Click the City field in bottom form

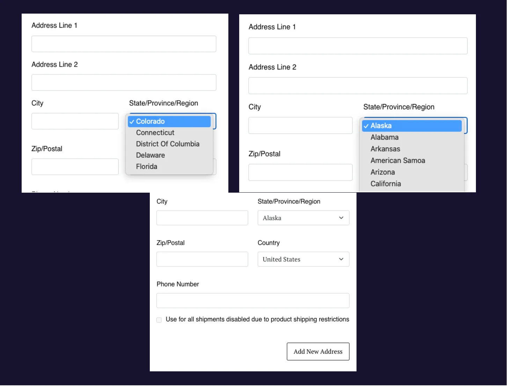click(202, 218)
